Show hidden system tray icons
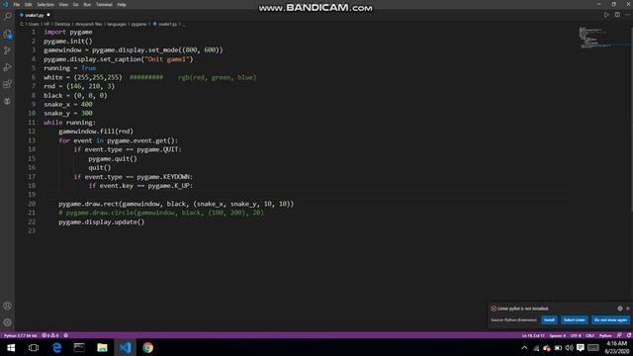The image size is (633, 356). pyautogui.click(x=524, y=348)
